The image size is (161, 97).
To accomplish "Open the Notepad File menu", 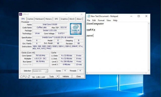I will coord(89,20).
